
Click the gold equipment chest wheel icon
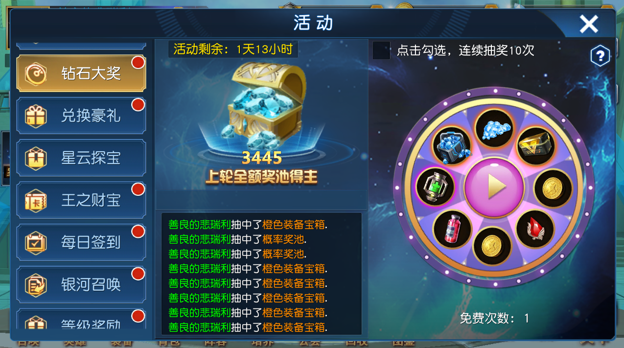[536, 145]
